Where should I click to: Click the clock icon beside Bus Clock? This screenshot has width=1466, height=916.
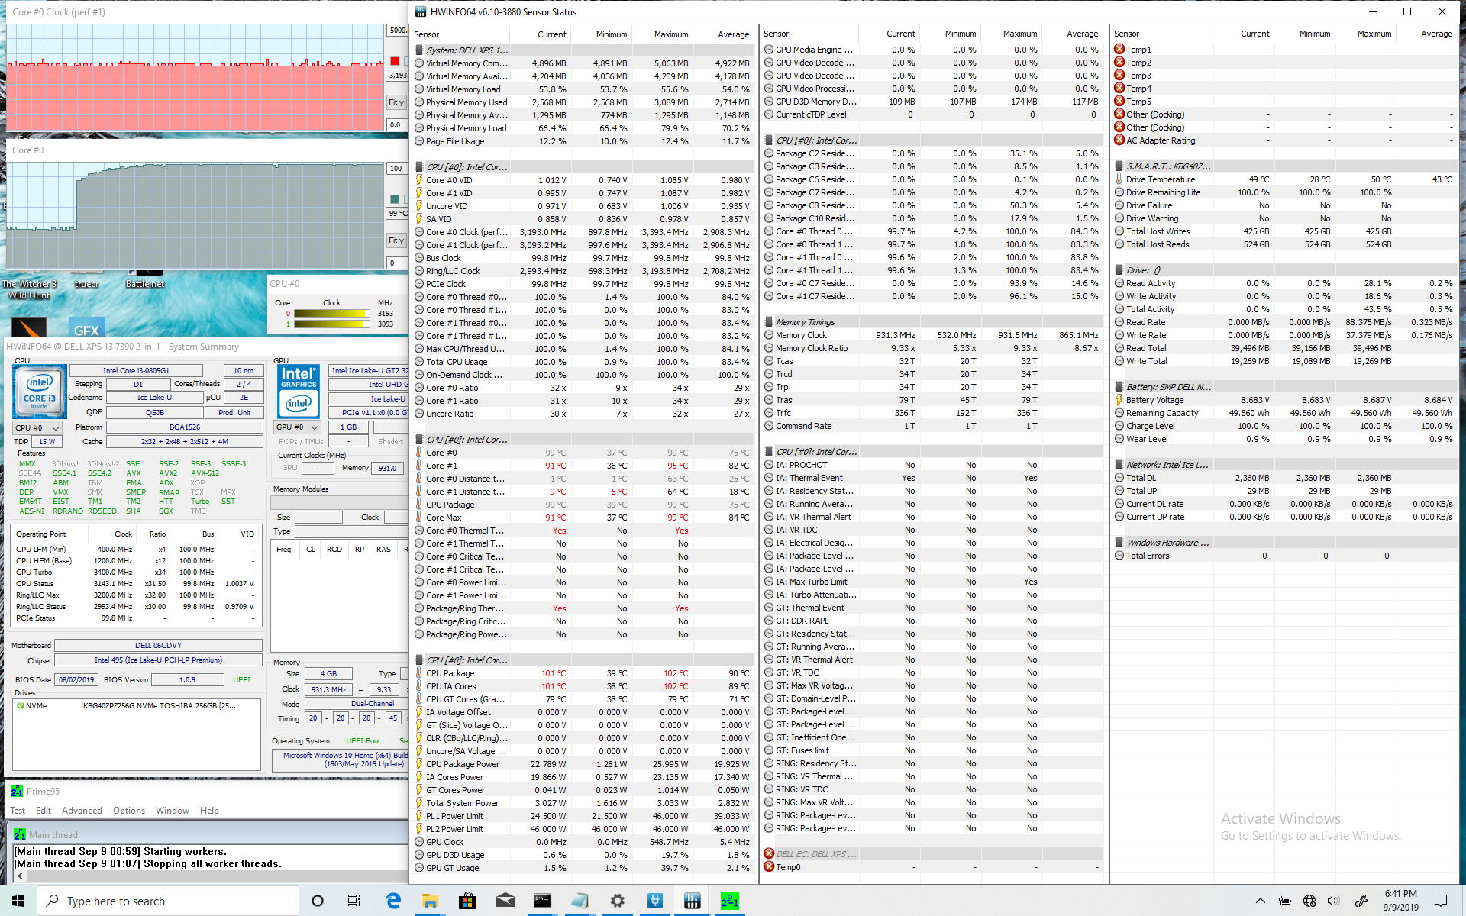pos(419,258)
